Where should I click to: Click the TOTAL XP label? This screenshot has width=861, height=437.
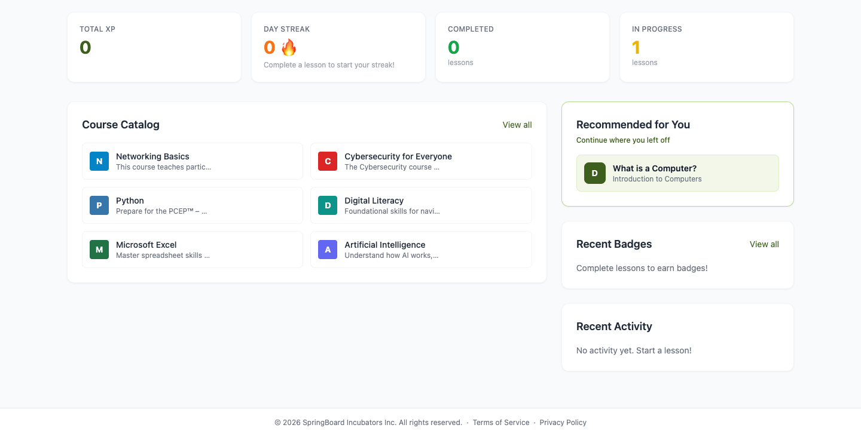click(97, 29)
